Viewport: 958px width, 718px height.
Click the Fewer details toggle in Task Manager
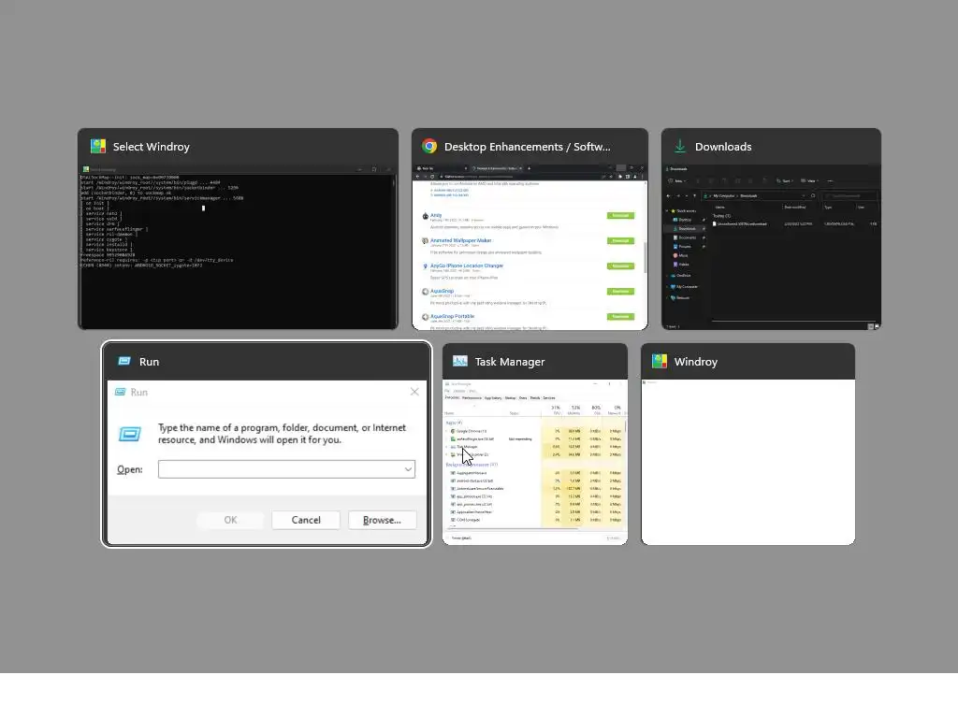pyautogui.click(x=460, y=538)
